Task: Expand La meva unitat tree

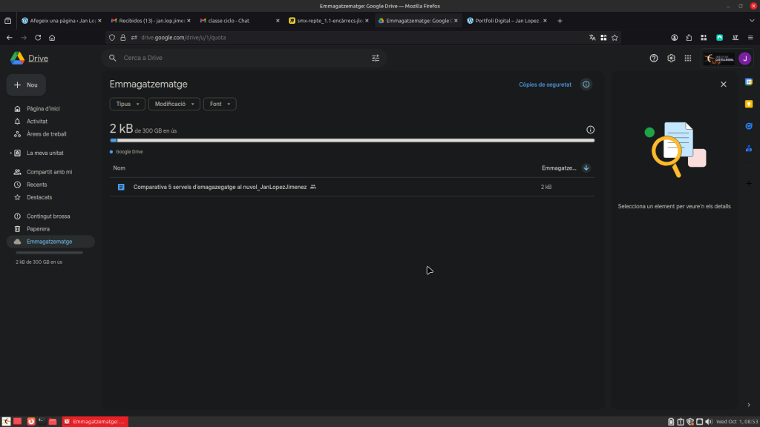Action: click(x=10, y=153)
